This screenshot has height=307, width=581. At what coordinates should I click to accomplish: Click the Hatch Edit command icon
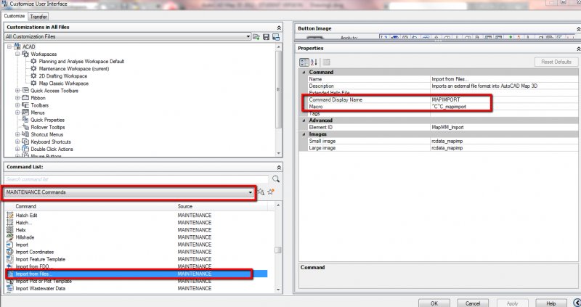click(x=10, y=215)
